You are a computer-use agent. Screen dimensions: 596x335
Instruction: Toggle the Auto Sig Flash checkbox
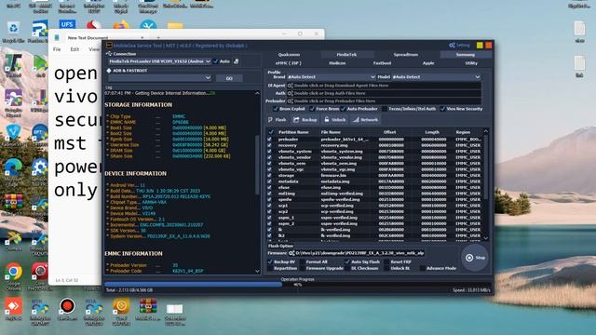pyautogui.click(x=347, y=261)
